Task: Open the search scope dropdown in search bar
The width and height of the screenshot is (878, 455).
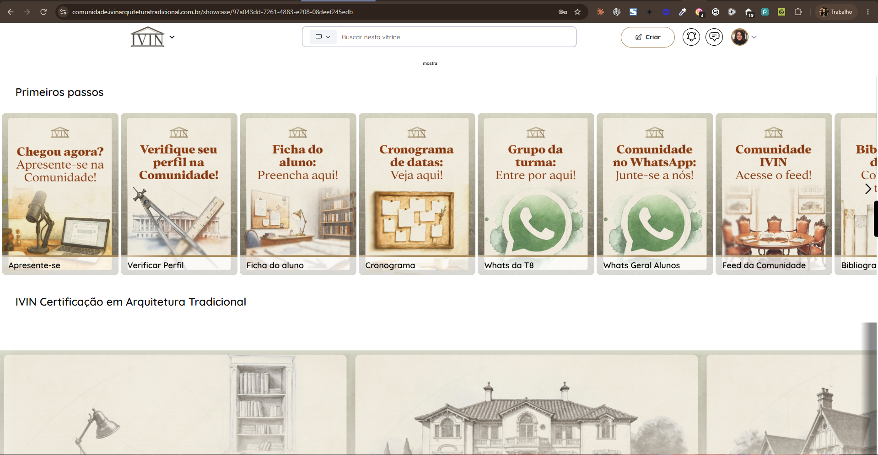Action: point(323,37)
